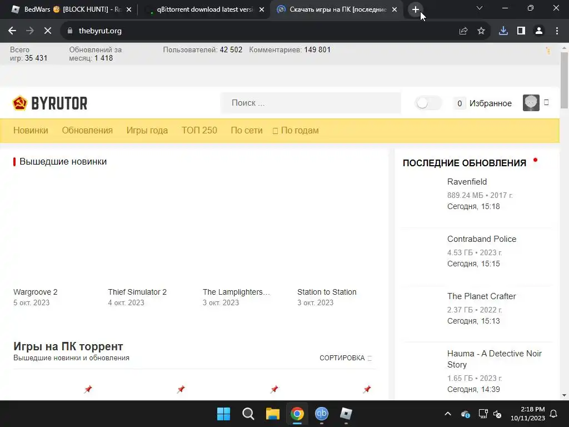The height and width of the screenshot is (427, 569).
Task: Open Избранное favorites
Action: click(x=483, y=103)
